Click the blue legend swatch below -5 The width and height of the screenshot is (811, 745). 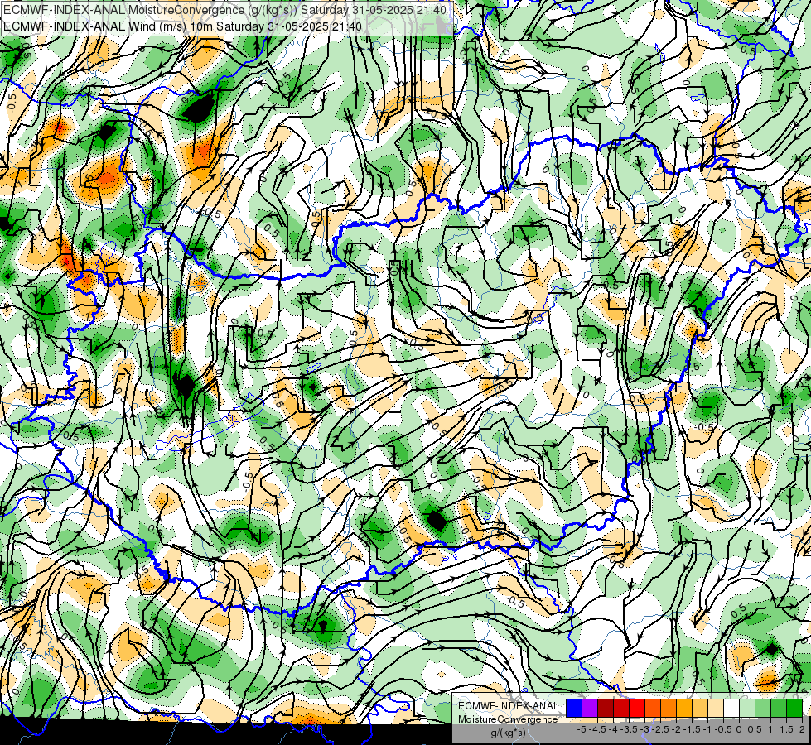pyautogui.click(x=574, y=708)
